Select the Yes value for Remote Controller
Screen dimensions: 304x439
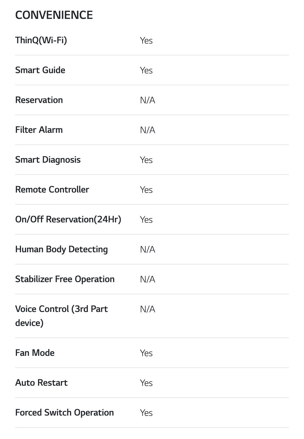tap(146, 190)
